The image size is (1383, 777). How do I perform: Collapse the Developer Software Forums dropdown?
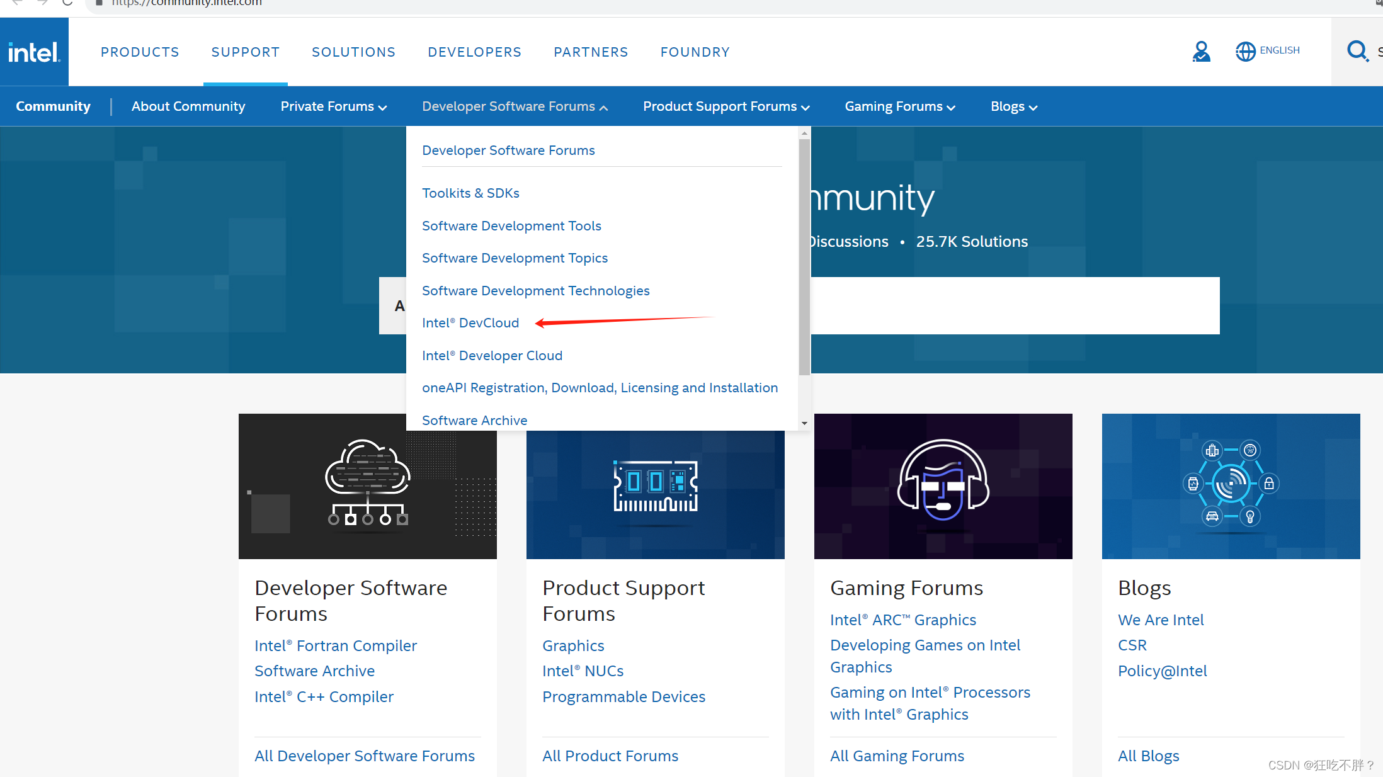(514, 106)
